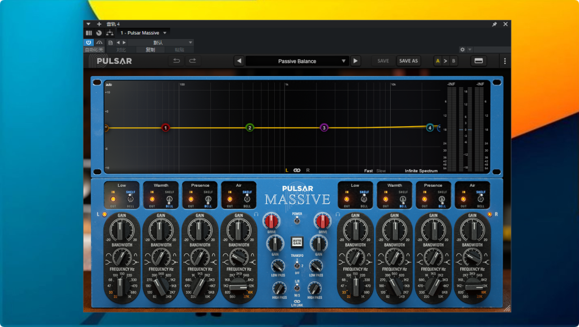Expand dropdown arrow next to gear
The image size is (579, 327).
(470, 50)
